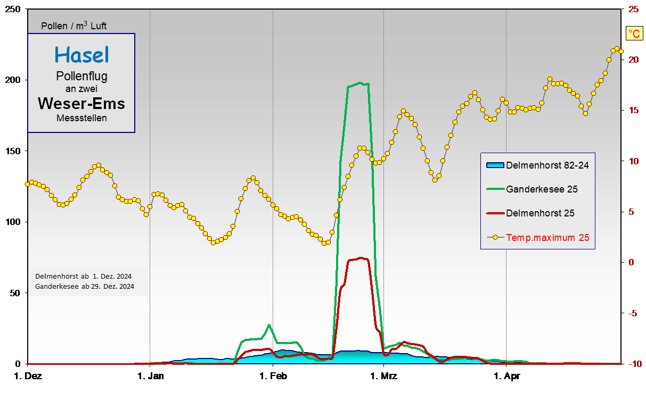Click the yellow Temp.maximum 25 legend marker

[495, 238]
